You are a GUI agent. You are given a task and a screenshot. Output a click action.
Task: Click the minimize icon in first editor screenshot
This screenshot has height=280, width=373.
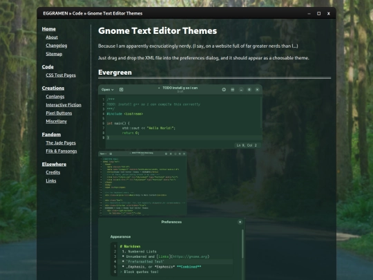(x=241, y=90)
